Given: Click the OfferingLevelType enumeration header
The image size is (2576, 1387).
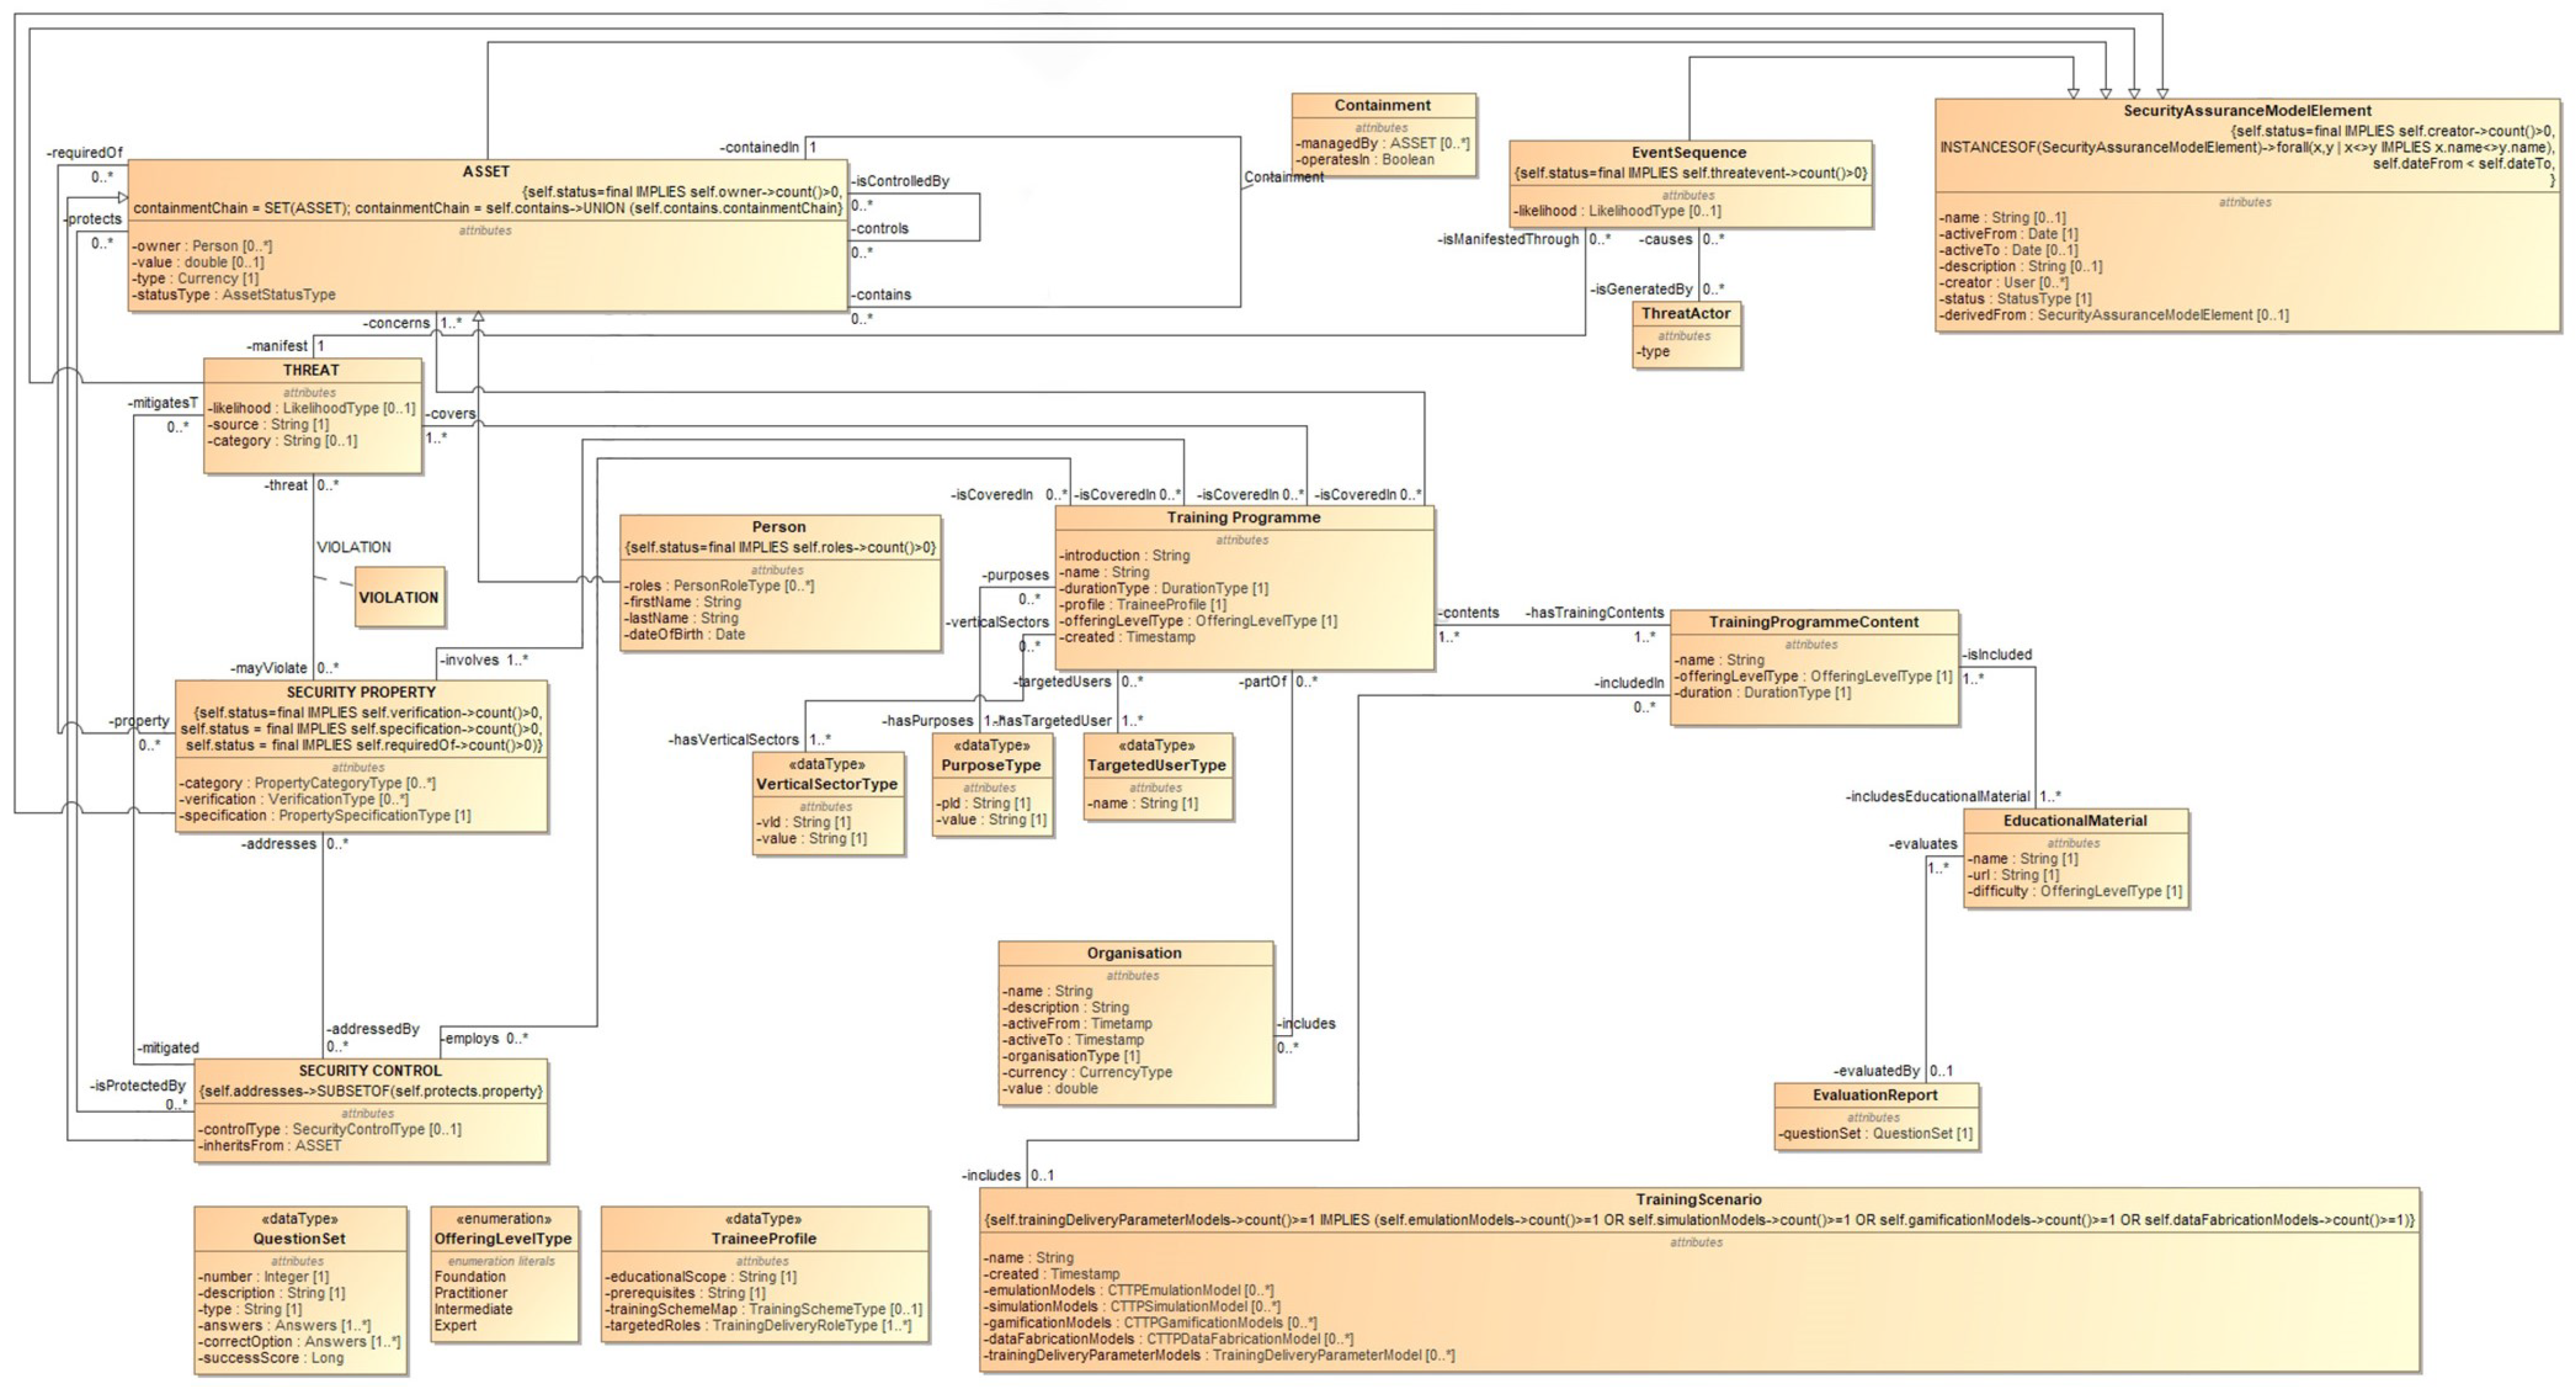Looking at the screenshot, I should [503, 1238].
